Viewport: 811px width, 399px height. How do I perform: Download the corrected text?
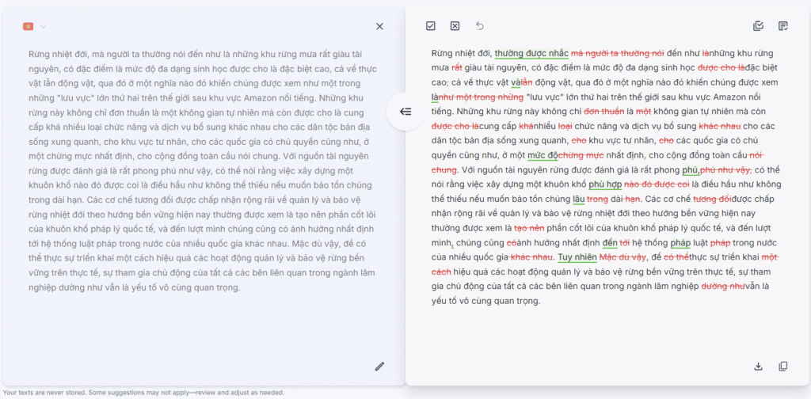758,366
